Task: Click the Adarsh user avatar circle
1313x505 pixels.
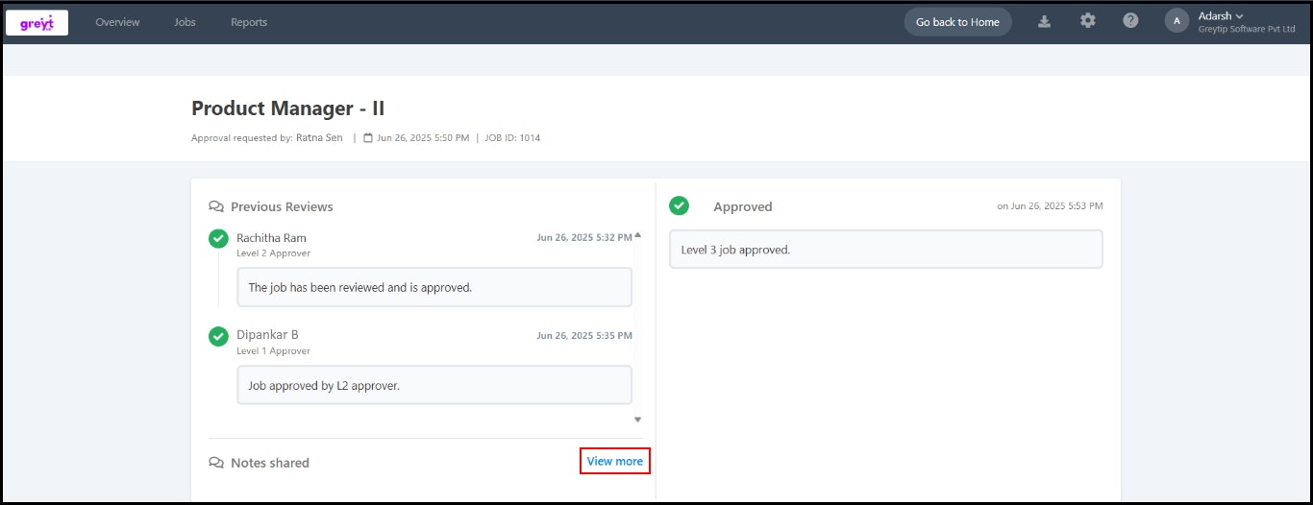Action: pyautogui.click(x=1177, y=21)
